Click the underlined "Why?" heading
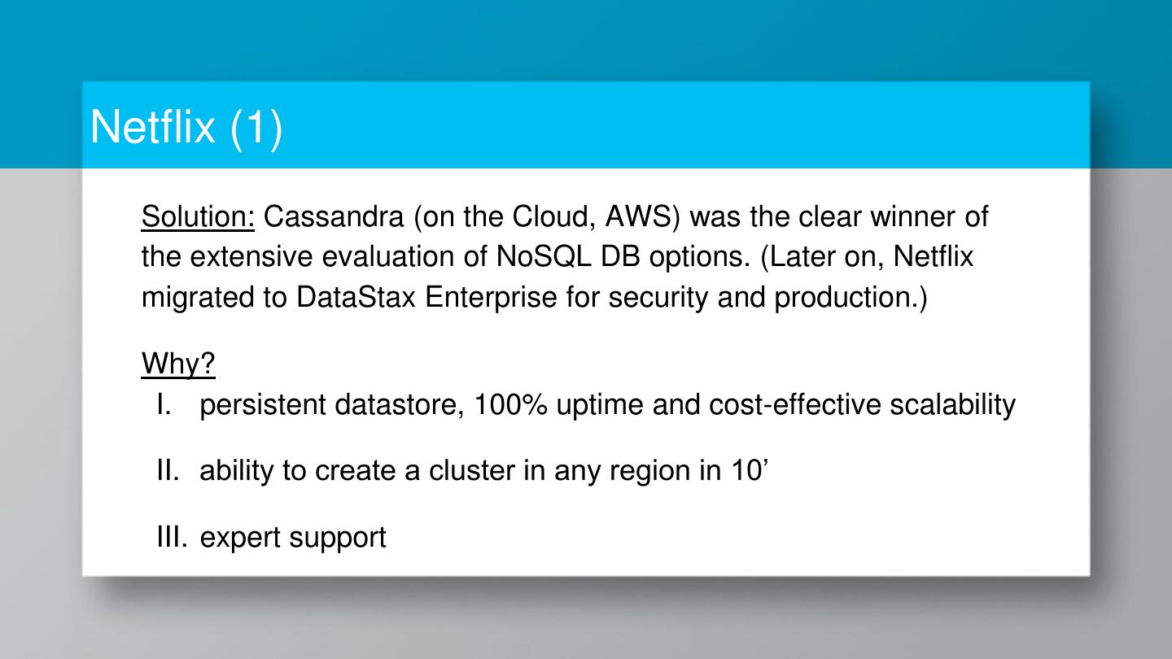The height and width of the screenshot is (659, 1172). 178,364
